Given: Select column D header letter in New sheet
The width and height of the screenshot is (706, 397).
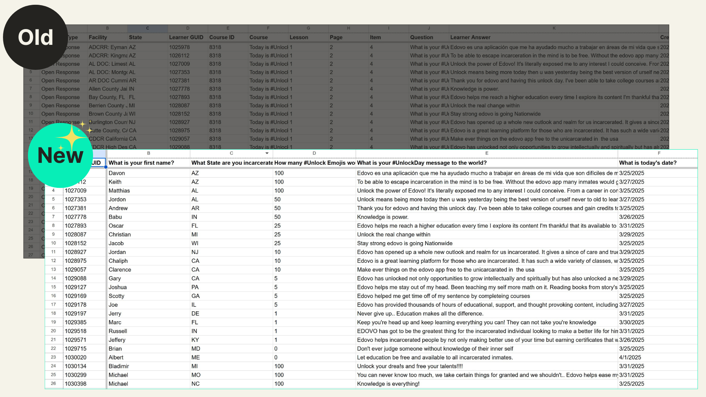Looking at the screenshot, I should coord(314,153).
